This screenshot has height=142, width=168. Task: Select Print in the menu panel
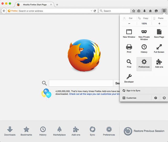(129, 49)
